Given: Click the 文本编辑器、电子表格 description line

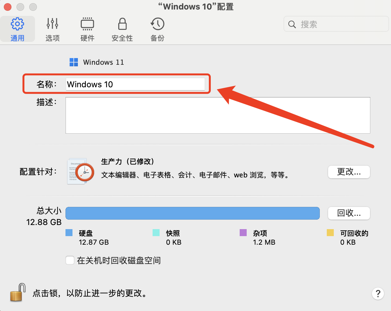Looking at the screenshot, I should 195,175.
